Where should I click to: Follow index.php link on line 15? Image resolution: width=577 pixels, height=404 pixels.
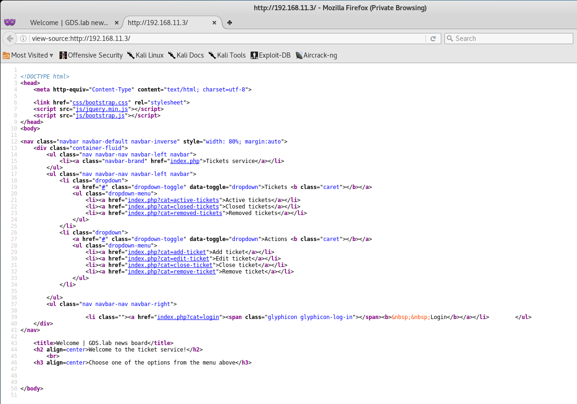pyautogui.click(x=185, y=161)
